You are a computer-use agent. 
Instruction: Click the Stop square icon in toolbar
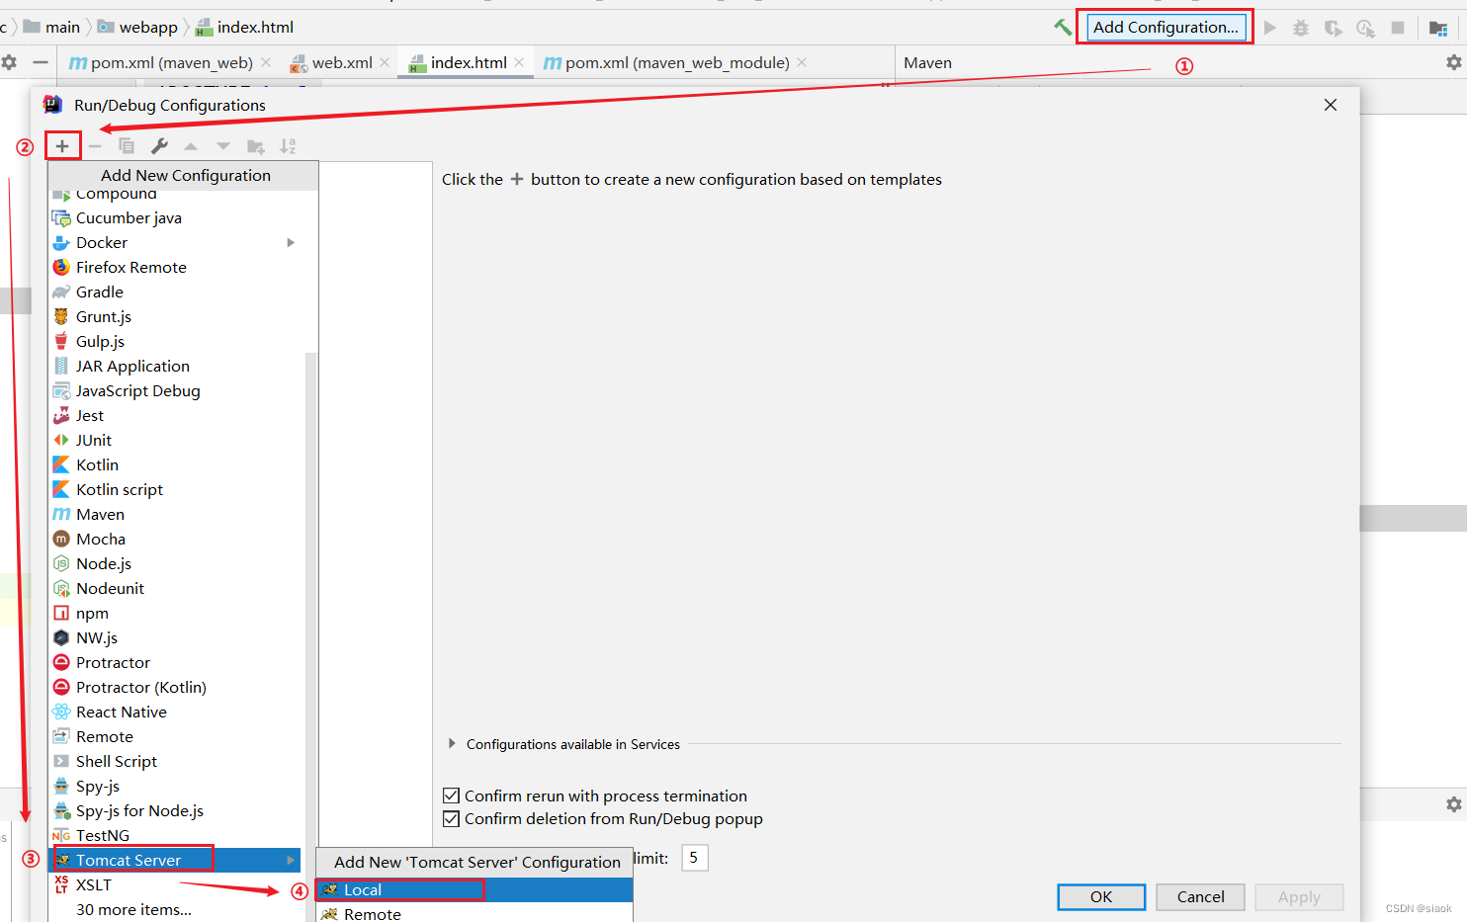[1398, 28]
